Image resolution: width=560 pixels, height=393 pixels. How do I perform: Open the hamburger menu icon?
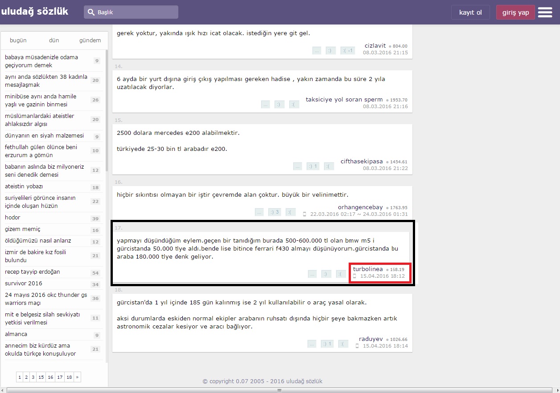(x=545, y=12)
